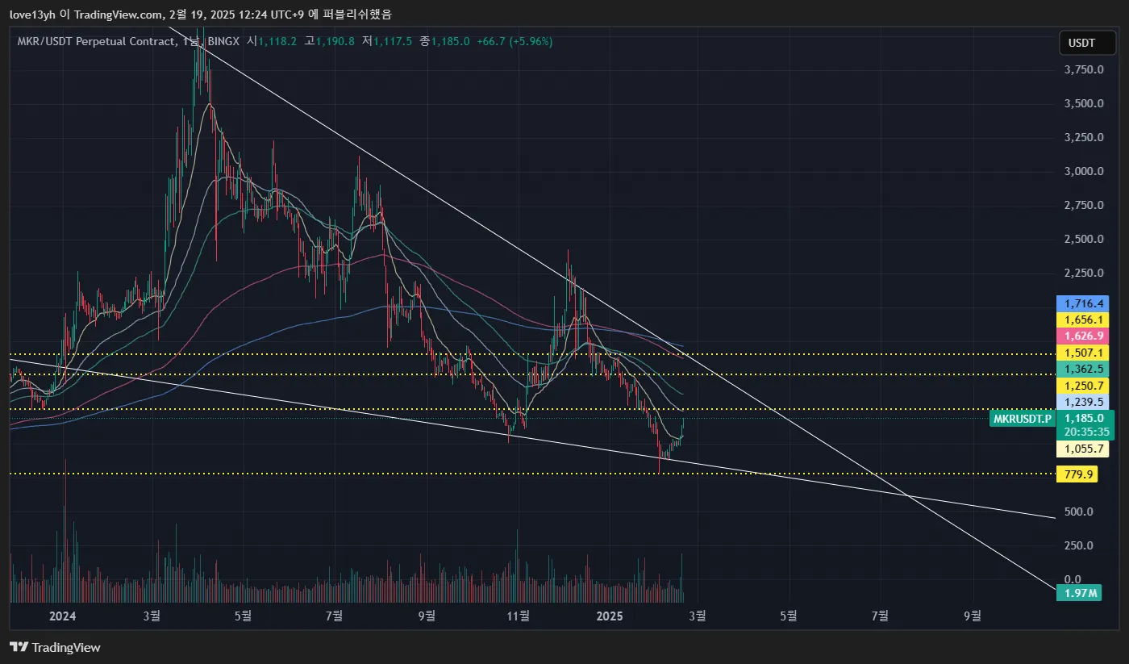Click the MKR/USDT Perpetual Contract title
The image size is (1129, 664).
point(94,41)
